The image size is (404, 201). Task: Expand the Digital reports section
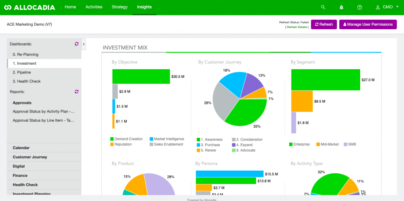pyautogui.click(x=44, y=166)
